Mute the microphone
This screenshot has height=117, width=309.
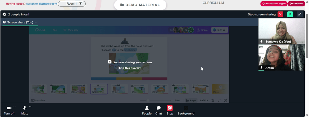[25, 110]
